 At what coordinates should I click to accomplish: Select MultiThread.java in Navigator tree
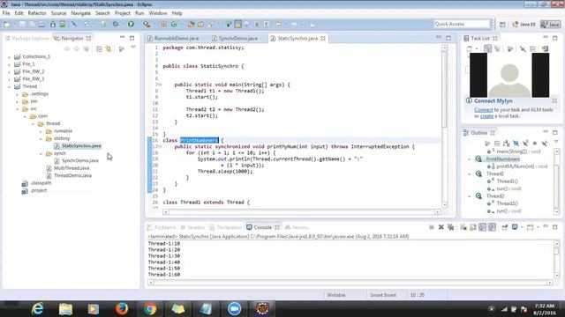pyautogui.click(x=72, y=168)
